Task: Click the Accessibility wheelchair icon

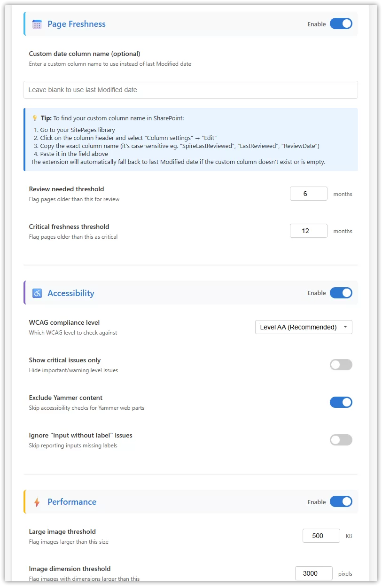Action: [37, 293]
